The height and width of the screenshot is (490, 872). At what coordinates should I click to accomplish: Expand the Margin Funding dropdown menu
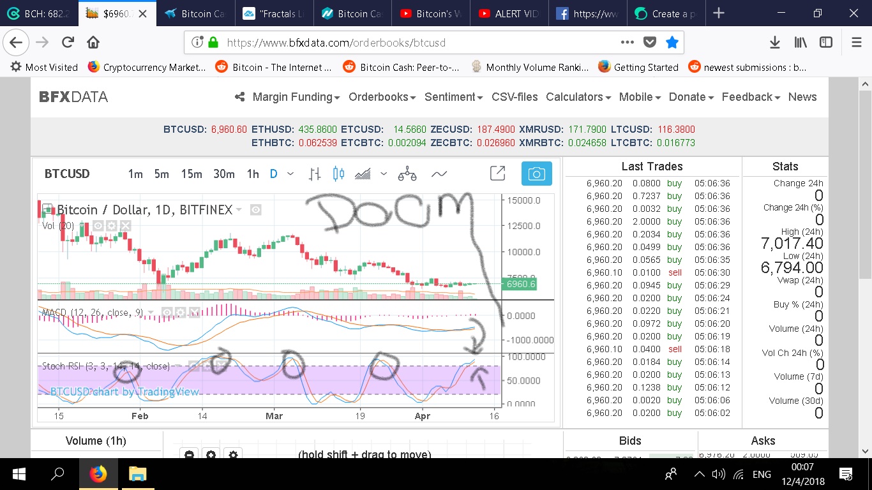coord(296,97)
